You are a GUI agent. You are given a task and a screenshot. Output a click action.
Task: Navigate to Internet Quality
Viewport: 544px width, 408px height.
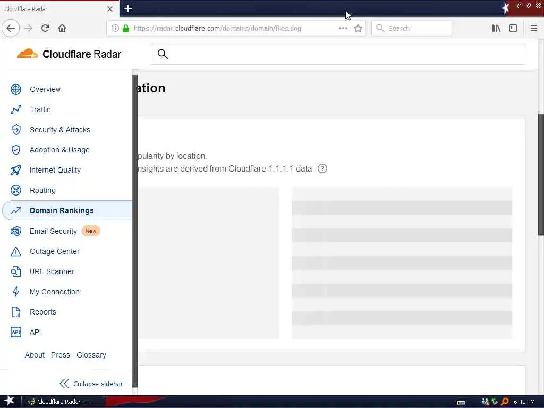point(55,170)
